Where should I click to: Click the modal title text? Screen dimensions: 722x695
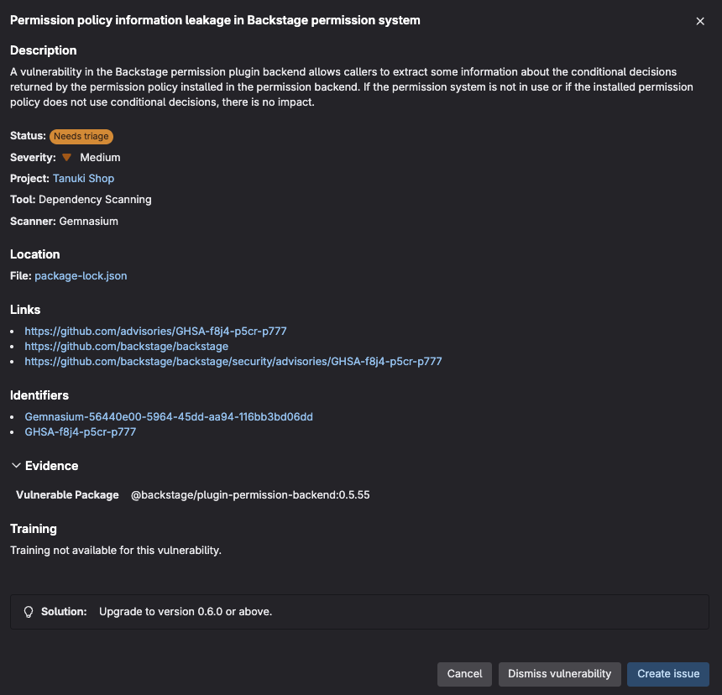[x=215, y=20]
